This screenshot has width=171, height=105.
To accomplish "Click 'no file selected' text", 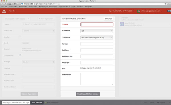I will coord(95,68).
